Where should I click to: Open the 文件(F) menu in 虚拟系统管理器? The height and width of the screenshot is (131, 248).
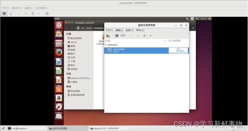pos(109,30)
